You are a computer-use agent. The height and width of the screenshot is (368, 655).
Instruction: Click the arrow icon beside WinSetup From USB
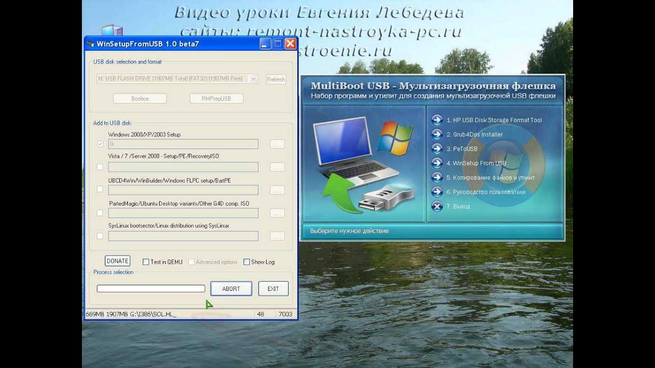point(436,163)
